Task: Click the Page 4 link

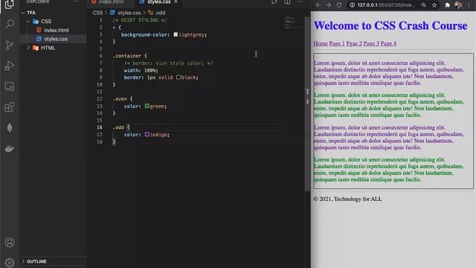Action: (388, 43)
